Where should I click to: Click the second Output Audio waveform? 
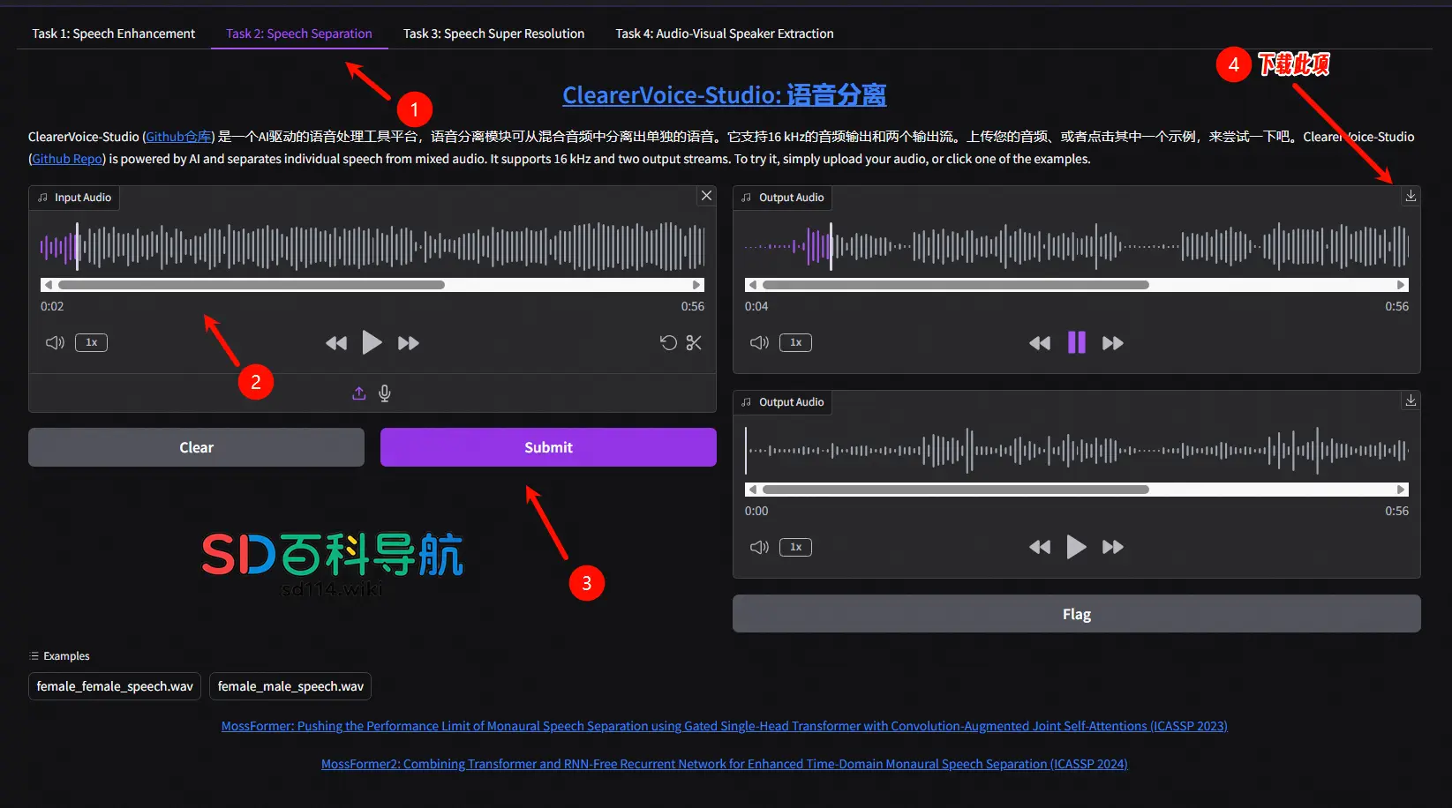(x=1077, y=451)
